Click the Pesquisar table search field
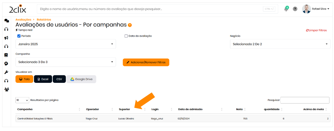The width and height of the screenshot is (334, 131). [305, 100]
